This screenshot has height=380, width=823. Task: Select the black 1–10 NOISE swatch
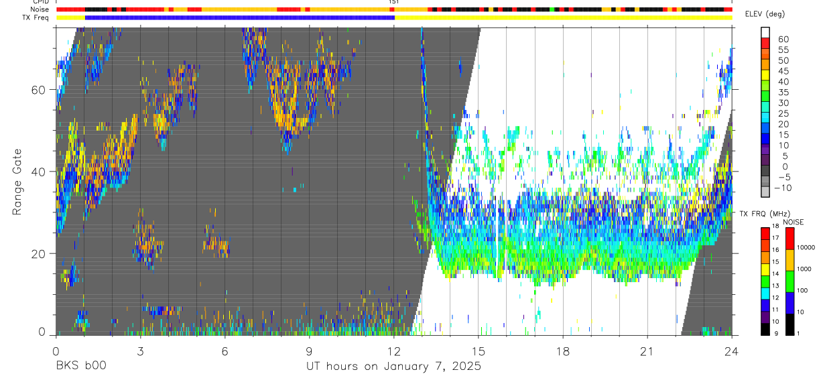(x=790, y=324)
